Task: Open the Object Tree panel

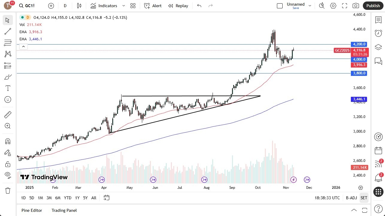Action: [378, 47]
